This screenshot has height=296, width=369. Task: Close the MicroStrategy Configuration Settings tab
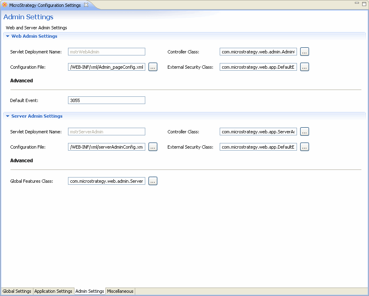(x=86, y=5)
